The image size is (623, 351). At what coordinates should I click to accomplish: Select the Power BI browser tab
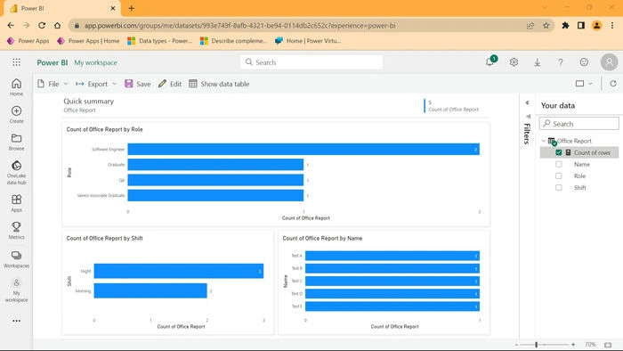[x=63, y=8]
